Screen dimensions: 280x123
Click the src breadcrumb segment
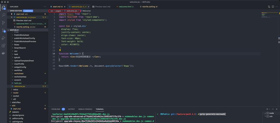[x=52, y=11]
